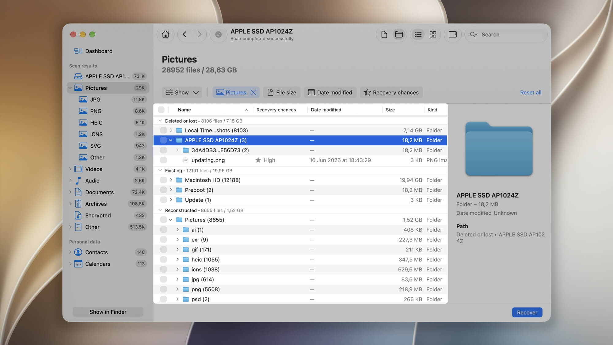613x345 pixels.
Task: Switch to folder view icon in toolbar
Action: pyautogui.click(x=399, y=34)
